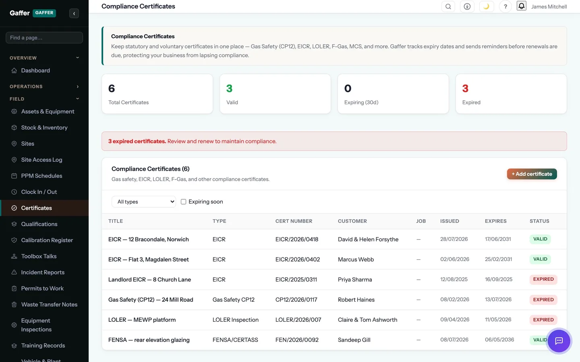580x362 pixels.
Task: Click the Incident Reports warning icon
Action: coord(14,272)
